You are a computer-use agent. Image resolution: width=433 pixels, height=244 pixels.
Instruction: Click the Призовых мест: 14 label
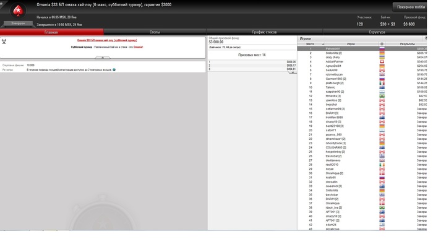(252, 55)
